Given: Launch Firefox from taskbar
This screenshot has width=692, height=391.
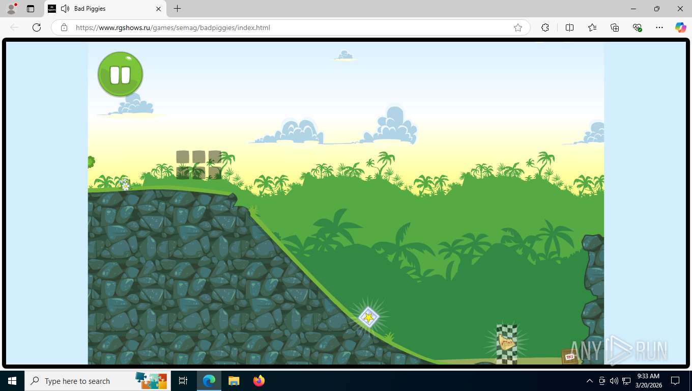Looking at the screenshot, I should click(x=258, y=381).
